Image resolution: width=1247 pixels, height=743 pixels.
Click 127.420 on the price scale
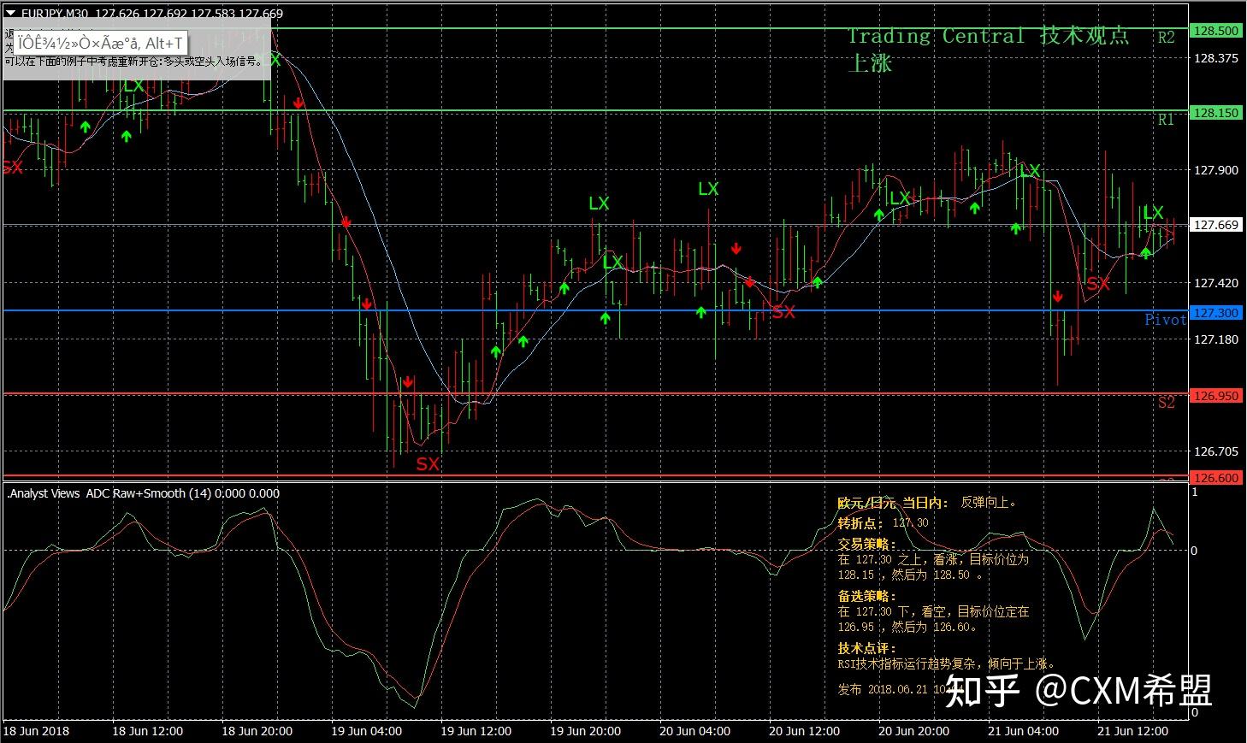point(1215,283)
